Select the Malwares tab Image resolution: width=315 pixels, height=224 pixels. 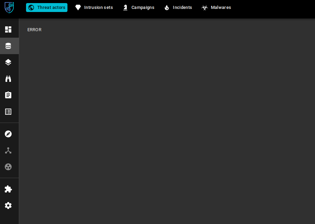[216, 8]
